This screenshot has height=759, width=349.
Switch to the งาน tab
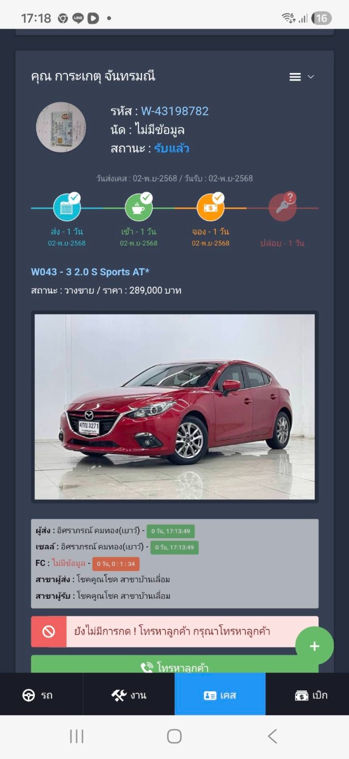tap(129, 695)
